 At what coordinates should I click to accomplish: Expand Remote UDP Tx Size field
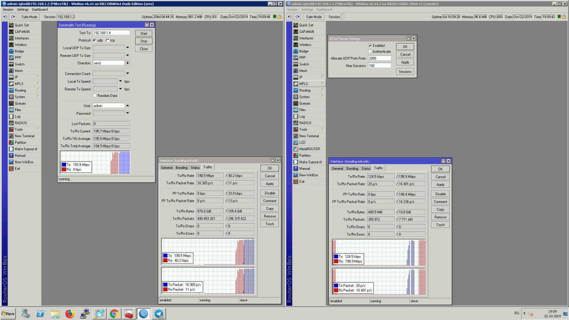pos(128,56)
